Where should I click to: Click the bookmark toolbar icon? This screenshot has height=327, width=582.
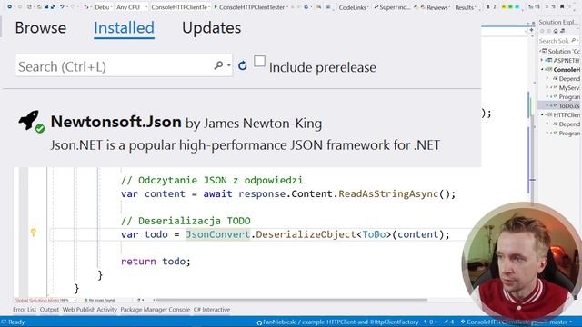[x=562, y=6]
